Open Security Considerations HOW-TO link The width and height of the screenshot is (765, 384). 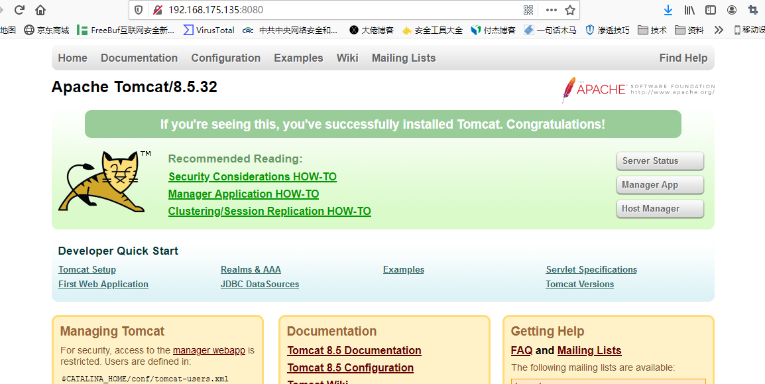[252, 176]
